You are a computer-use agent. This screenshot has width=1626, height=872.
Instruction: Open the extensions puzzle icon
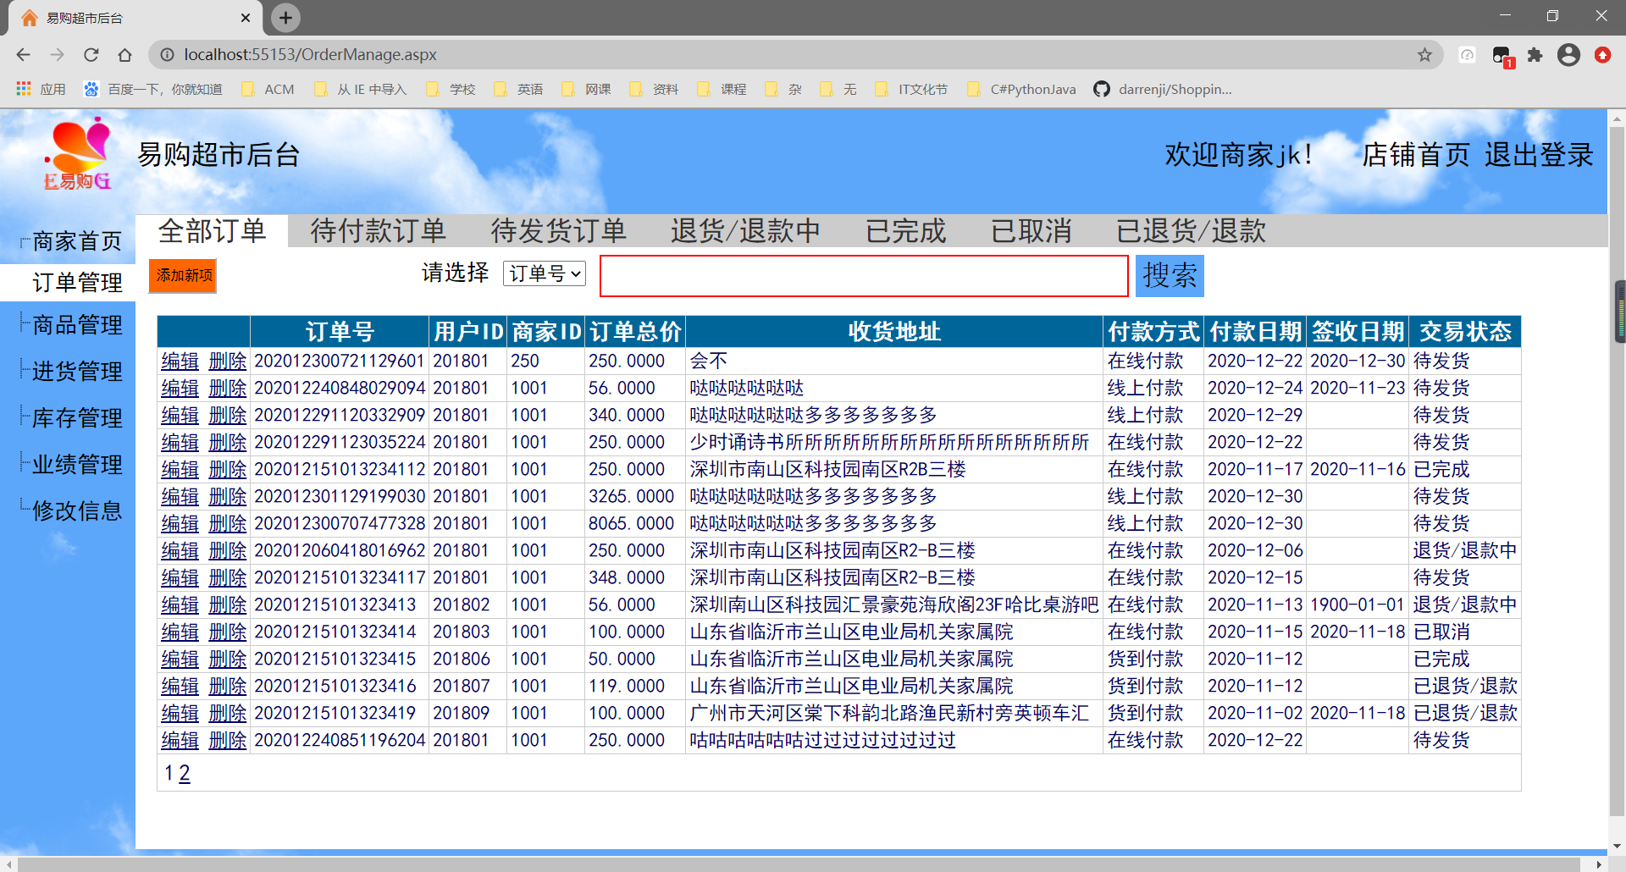[1535, 55]
